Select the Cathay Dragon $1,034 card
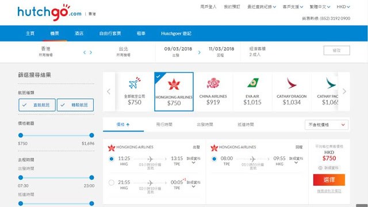The width and height of the screenshot is (368, 207). coord(292,91)
